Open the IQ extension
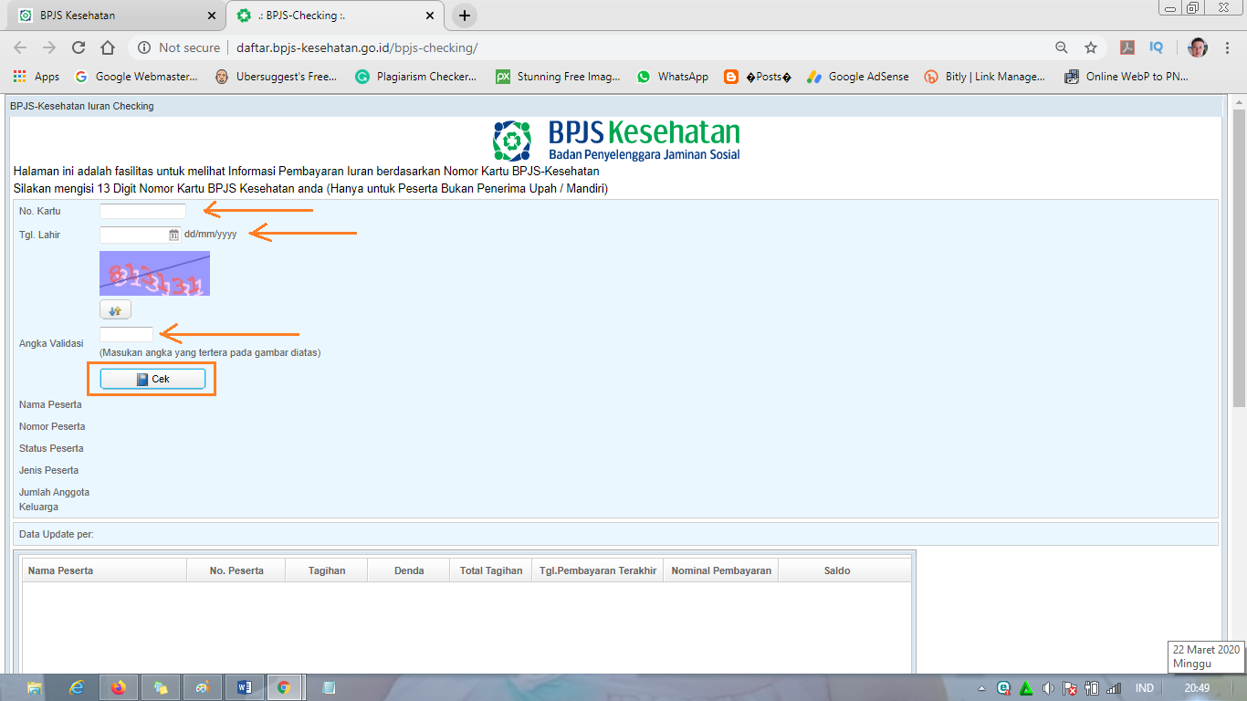Screen dimensions: 1247x701 [1157, 47]
